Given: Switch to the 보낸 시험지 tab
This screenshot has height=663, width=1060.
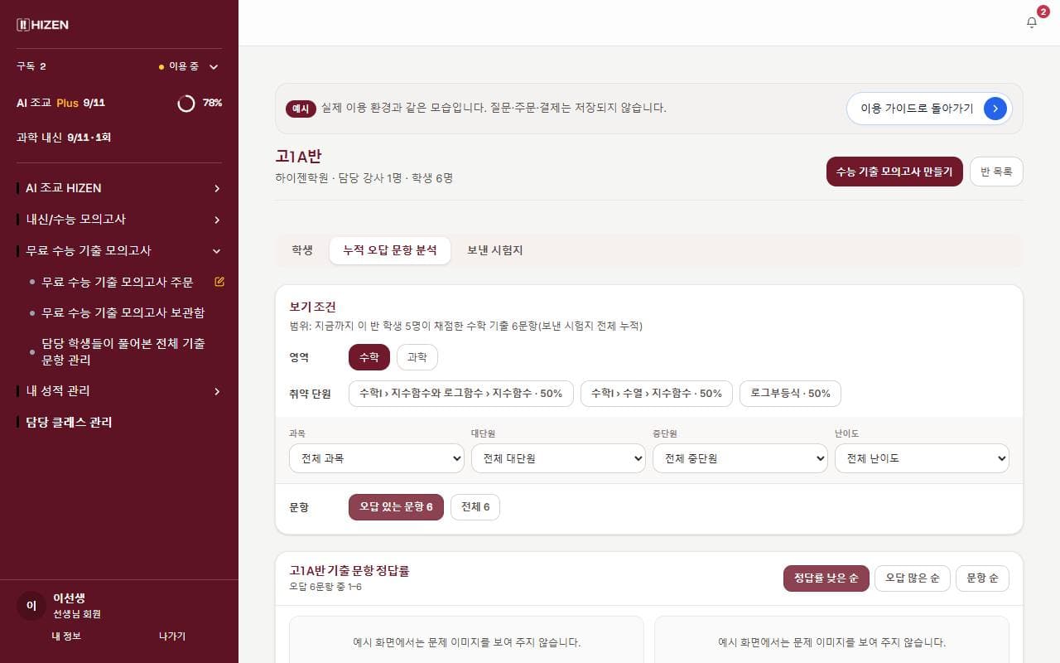Looking at the screenshot, I should [495, 250].
